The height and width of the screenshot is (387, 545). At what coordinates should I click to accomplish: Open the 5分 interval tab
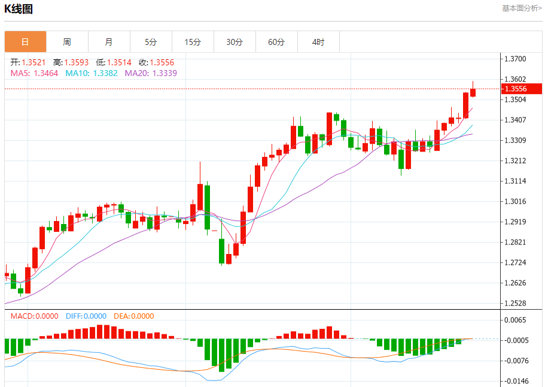click(x=151, y=42)
